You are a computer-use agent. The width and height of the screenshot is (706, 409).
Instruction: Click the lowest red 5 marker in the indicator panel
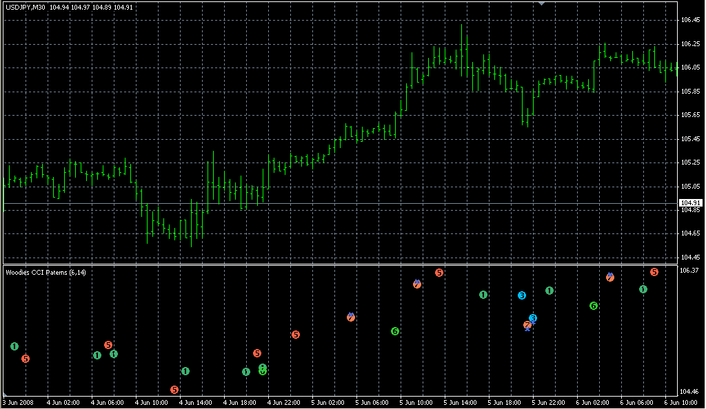(174, 390)
